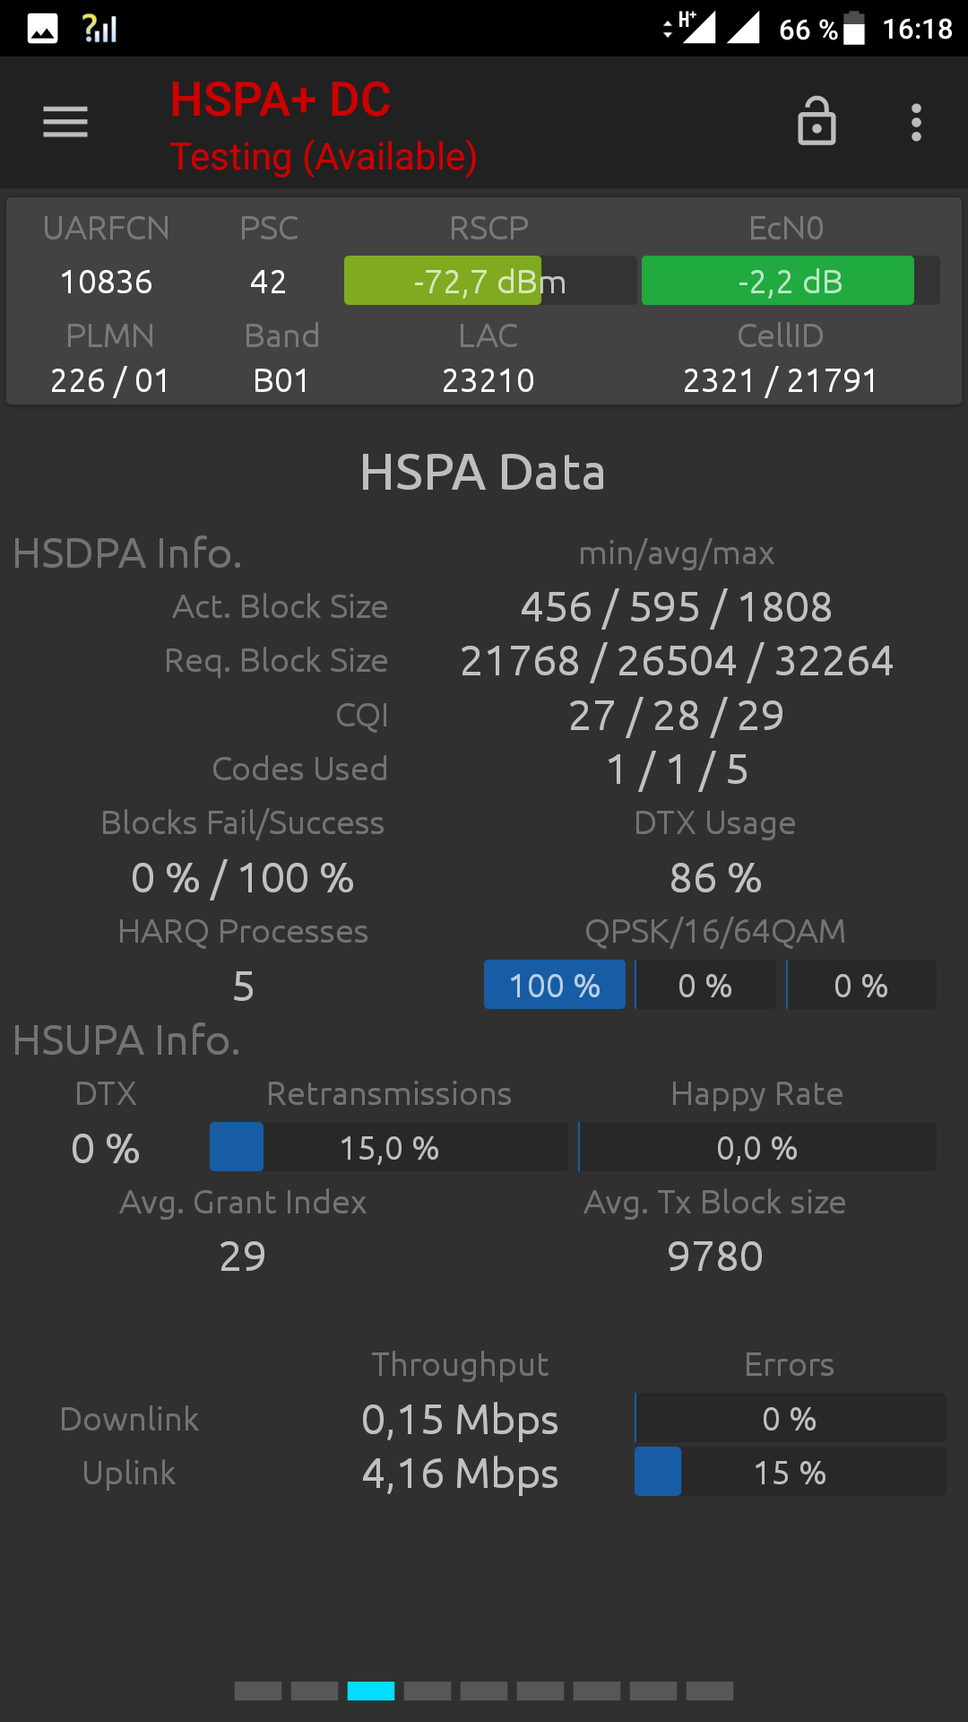Tap the H+ mobile data signal icon
This screenshot has height=1722, width=968.
690,28
